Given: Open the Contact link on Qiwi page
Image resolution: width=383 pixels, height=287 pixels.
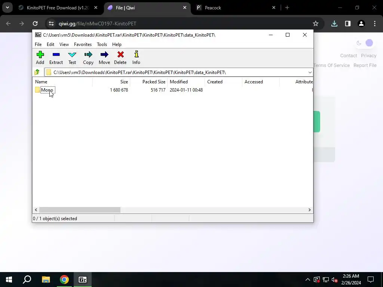Looking at the screenshot, I should pyautogui.click(x=349, y=56).
